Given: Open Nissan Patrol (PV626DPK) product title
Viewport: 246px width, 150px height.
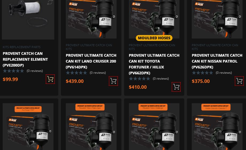Looking at the screenshot, I should coord(217,61).
